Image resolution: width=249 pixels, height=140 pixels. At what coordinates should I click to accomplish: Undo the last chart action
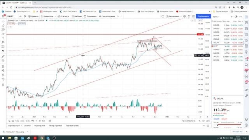pyautogui.click(x=118, y=16)
